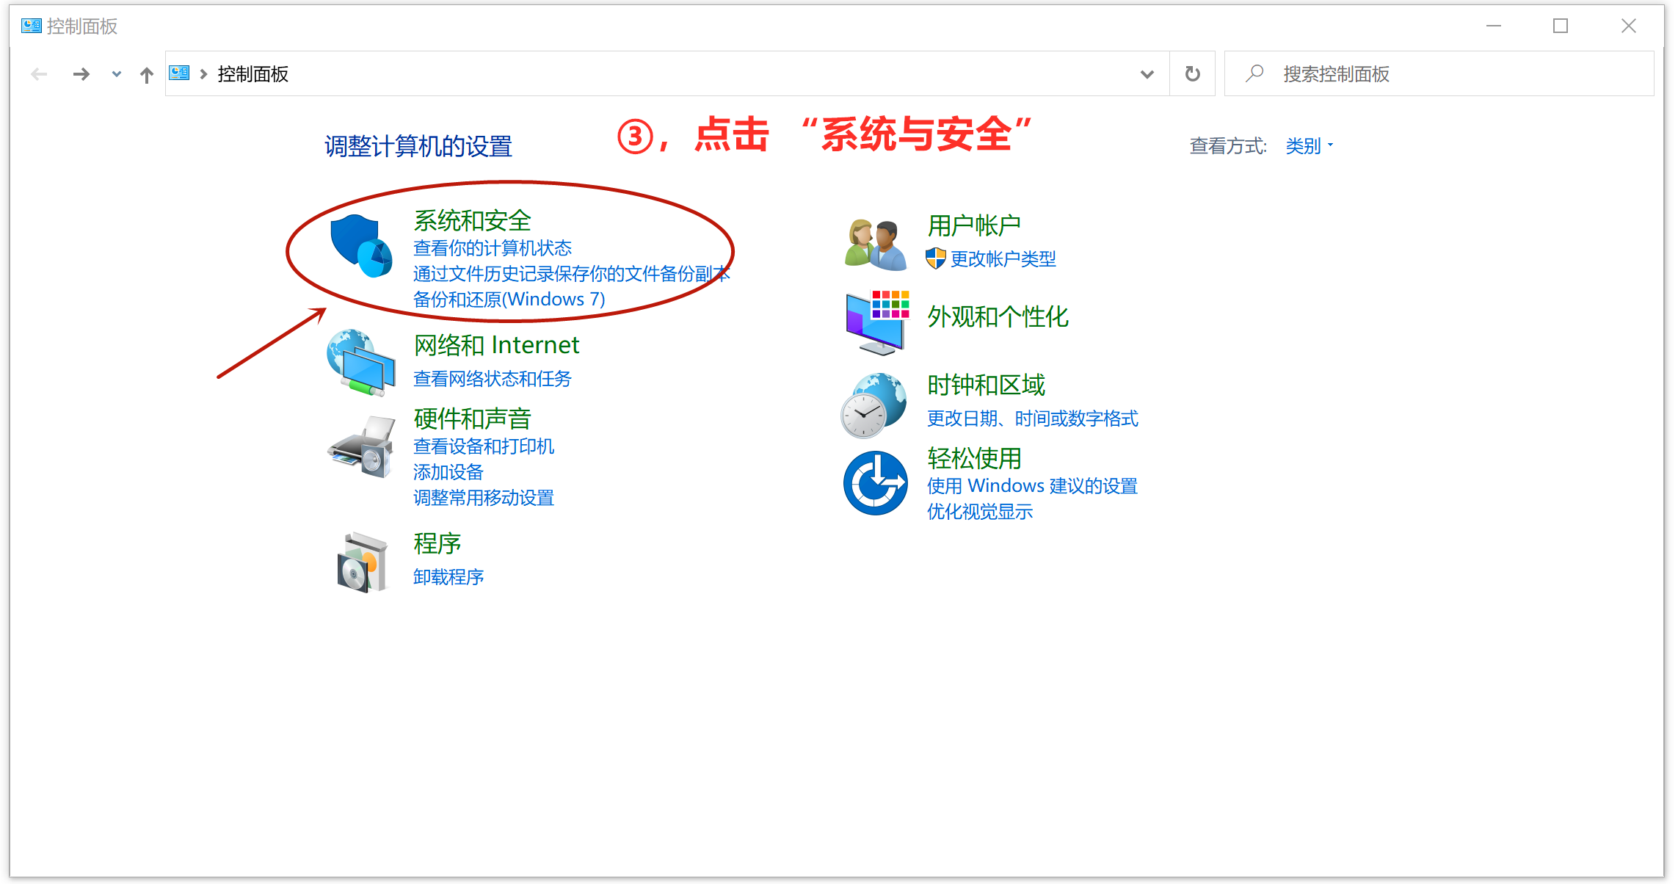Click the search magnifier icon
Image resolution: width=1678 pixels, height=884 pixels.
click(1254, 73)
